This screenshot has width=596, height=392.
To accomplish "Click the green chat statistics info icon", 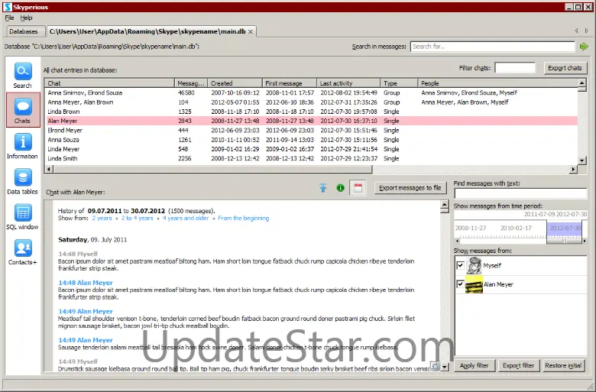I will tap(340, 188).
